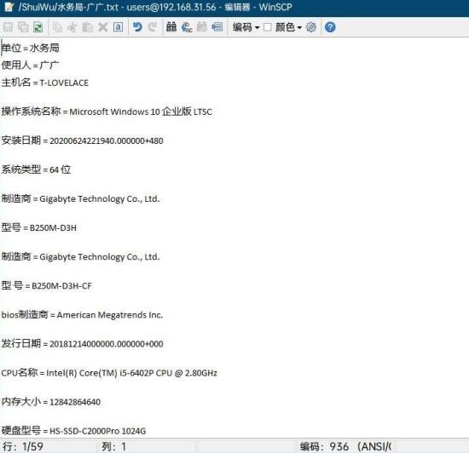
Task: Click the Copy toolbar icon
Action: [x=57, y=27]
